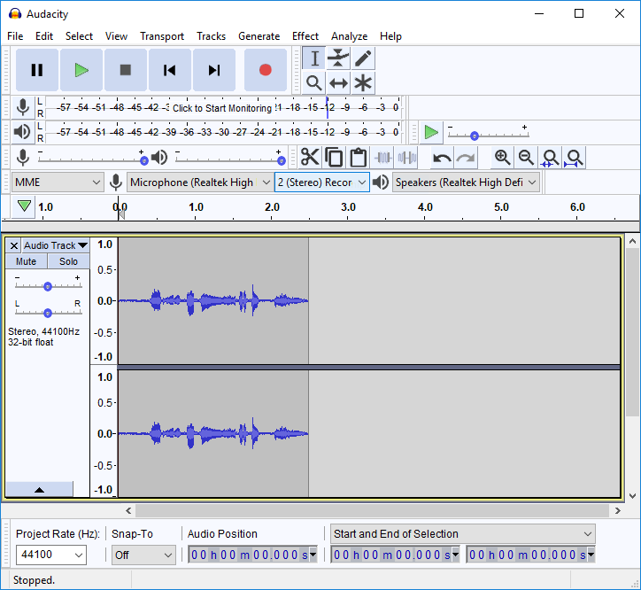The height and width of the screenshot is (590, 641).
Task: Open the Audio Track dropdown menu
Action: pyautogui.click(x=55, y=245)
